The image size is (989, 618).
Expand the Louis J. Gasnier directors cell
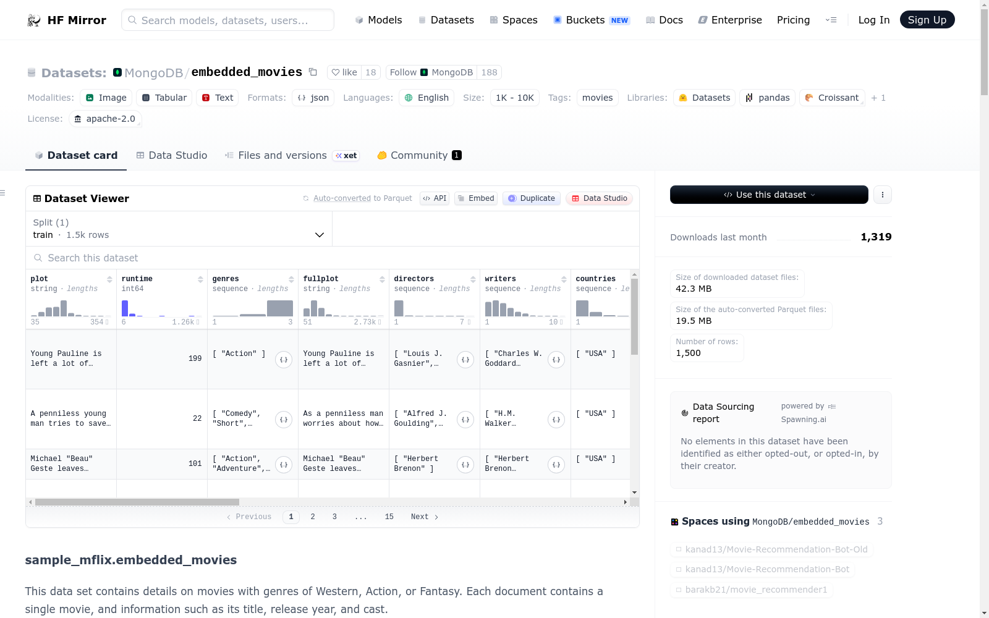coord(465,360)
